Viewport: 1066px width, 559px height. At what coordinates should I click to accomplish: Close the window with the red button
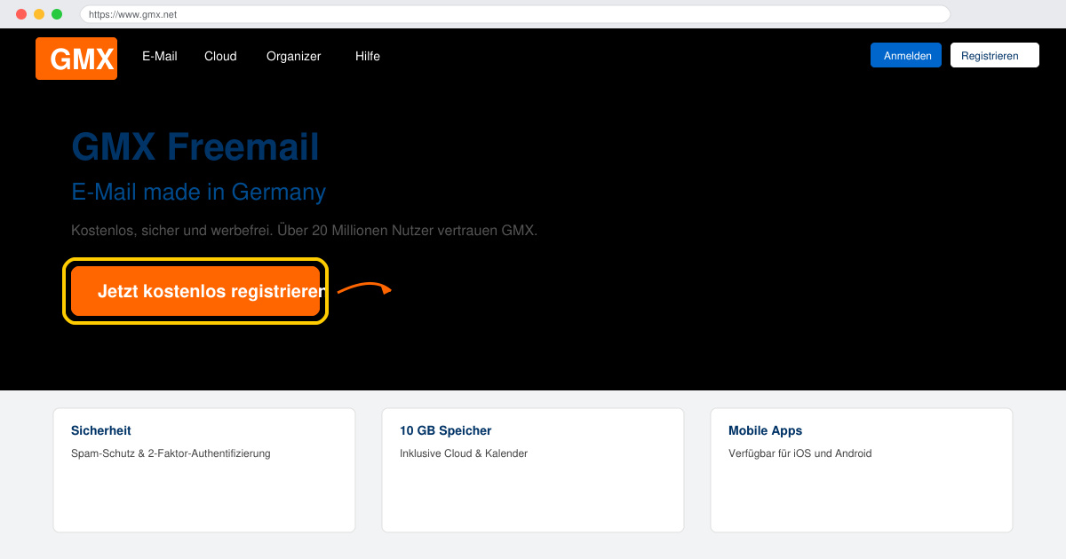point(21,14)
